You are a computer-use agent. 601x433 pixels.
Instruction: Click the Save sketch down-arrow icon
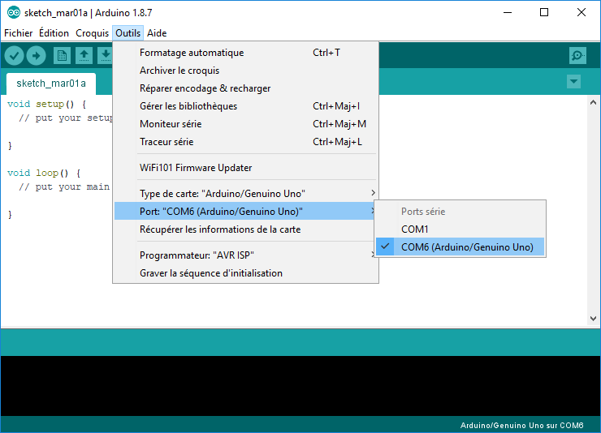tap(105, 56)
